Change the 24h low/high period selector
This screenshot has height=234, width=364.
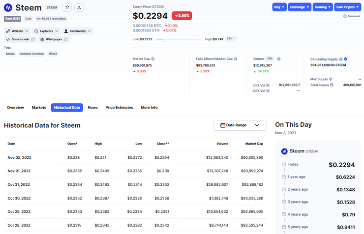pos(231,39)
